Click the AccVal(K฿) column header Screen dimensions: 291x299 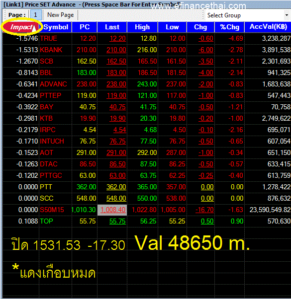[268, 27]
